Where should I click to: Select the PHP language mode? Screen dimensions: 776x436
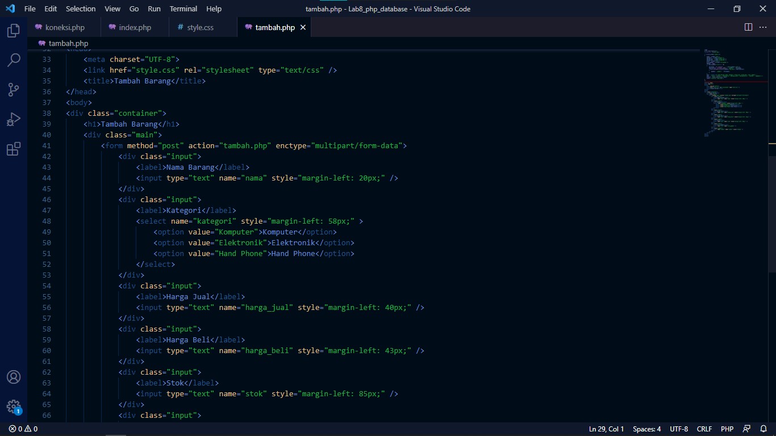coord(727,429)
